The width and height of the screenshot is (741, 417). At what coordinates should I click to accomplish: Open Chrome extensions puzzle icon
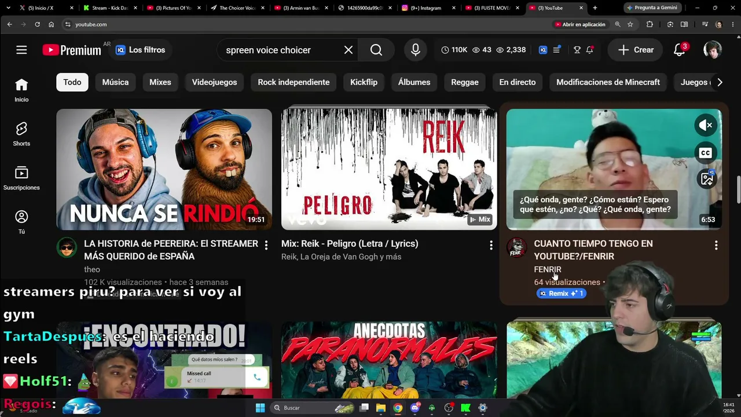(650, 24)
